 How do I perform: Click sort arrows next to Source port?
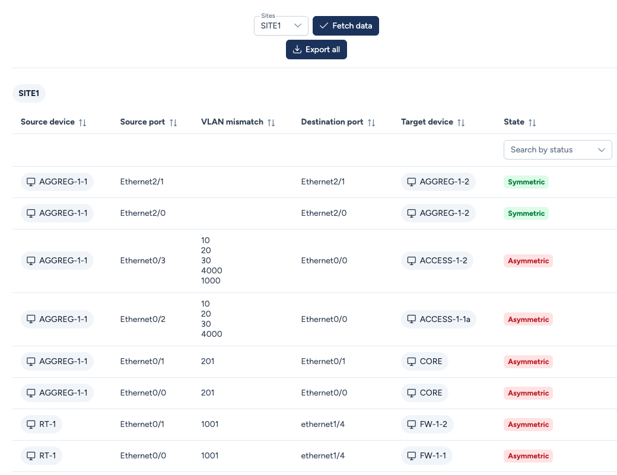click(173, 122)
